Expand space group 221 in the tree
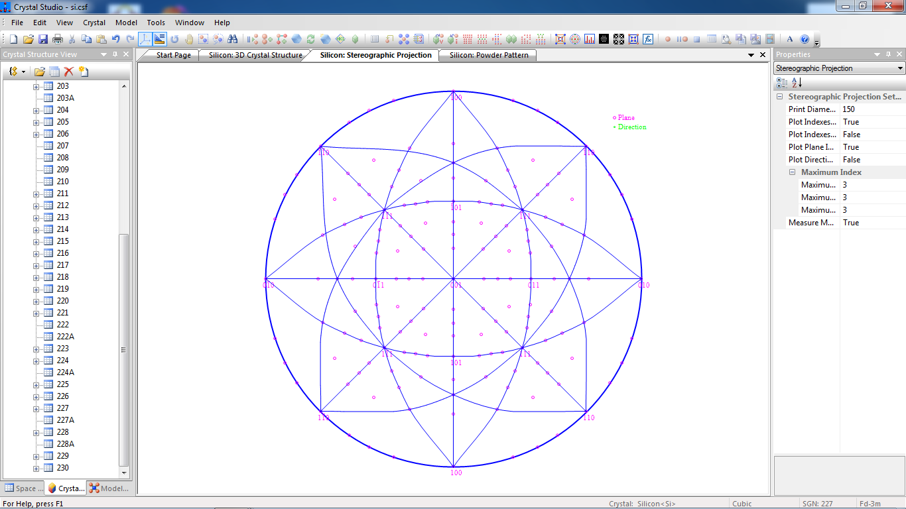 [x=36, y=313]
